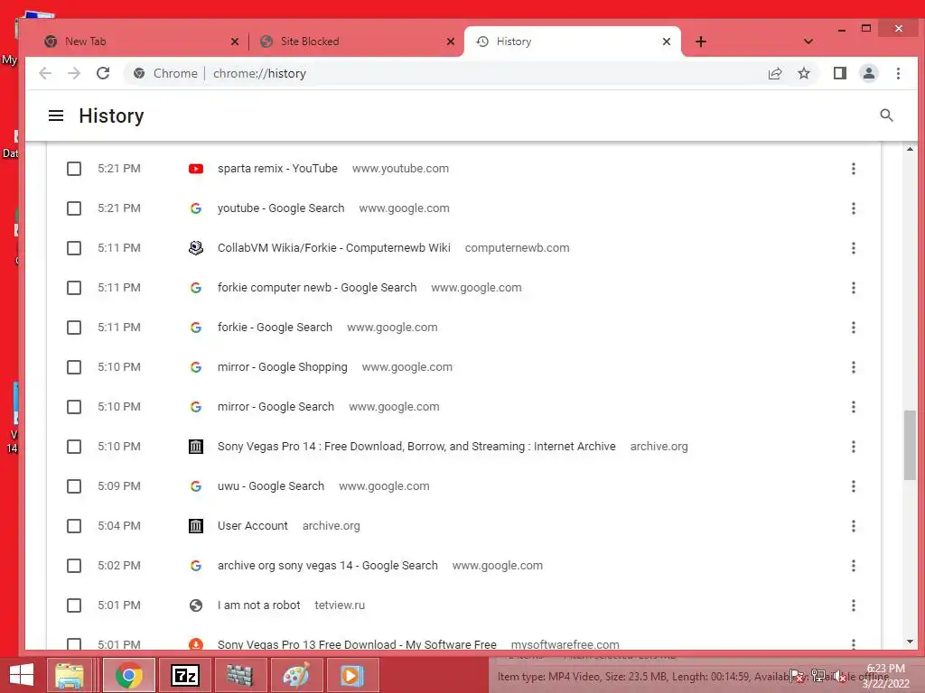Open more actions for youtube - Google Search
Image resolution: width=925 pixels, height=693 pixels.
pyautogui.click(x=853, y=208)
